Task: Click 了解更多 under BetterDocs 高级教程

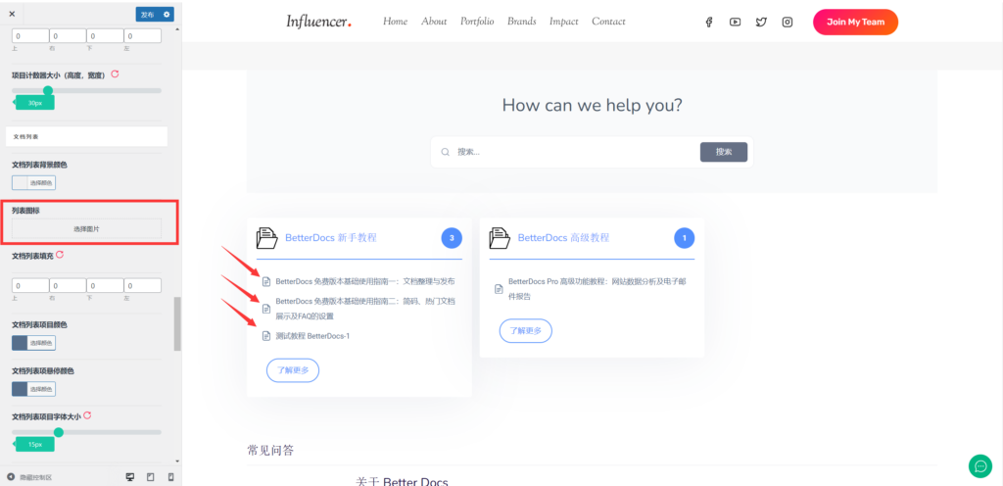Action: click(525, 330)
